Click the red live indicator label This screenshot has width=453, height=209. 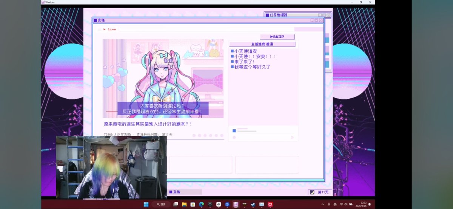pos(110,29)
